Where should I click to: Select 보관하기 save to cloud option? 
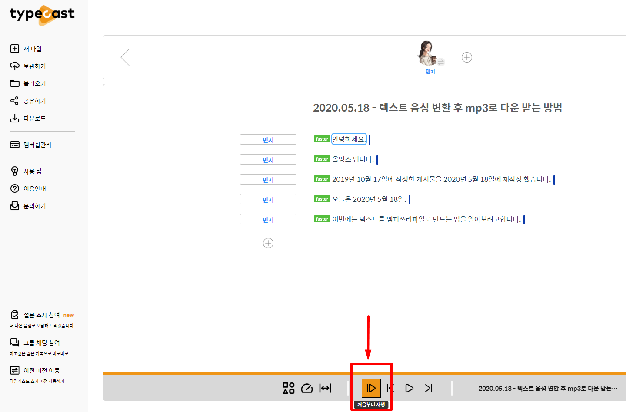coord(28,66)
